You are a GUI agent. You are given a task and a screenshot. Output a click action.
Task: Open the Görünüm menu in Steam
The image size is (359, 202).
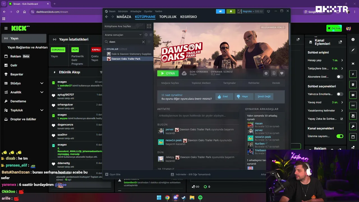123,12
